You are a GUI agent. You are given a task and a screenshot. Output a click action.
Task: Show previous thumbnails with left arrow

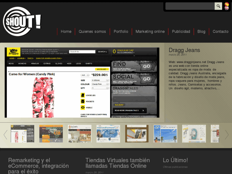pyautogui.click(x=5, y=135)
